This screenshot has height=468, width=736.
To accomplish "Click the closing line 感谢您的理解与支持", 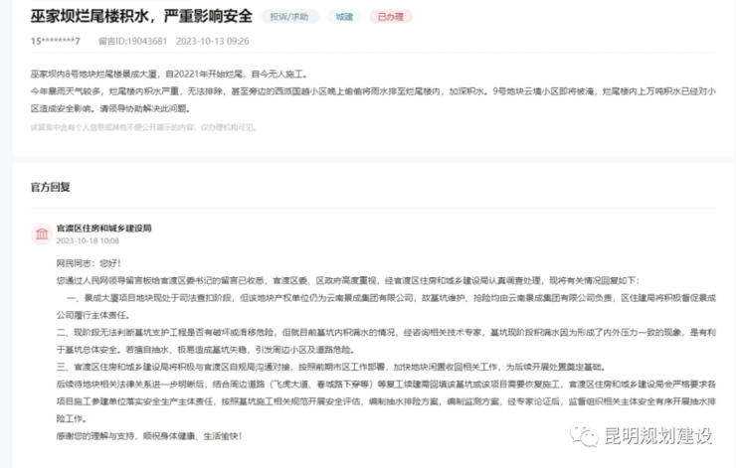I will 149,435.
